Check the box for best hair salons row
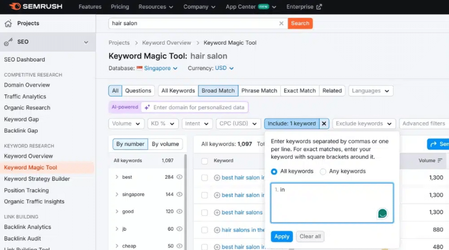Image resolution: width=449 pixels, height=250 pixels. pyautogui.click(x=204, y=213)
